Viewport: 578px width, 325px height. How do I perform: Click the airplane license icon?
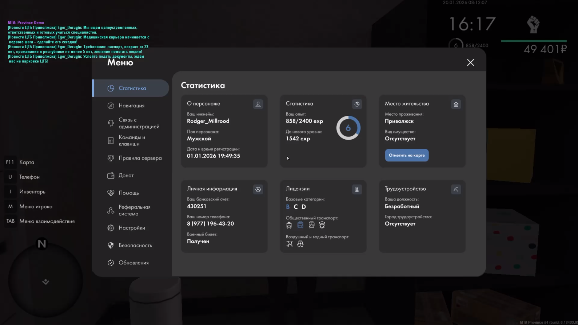[x=289, y=244]
